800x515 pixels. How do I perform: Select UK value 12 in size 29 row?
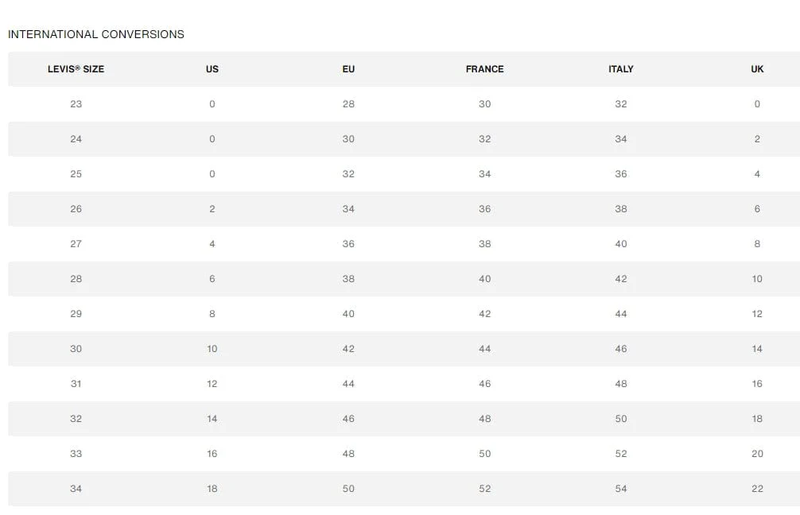coord(757,314)
